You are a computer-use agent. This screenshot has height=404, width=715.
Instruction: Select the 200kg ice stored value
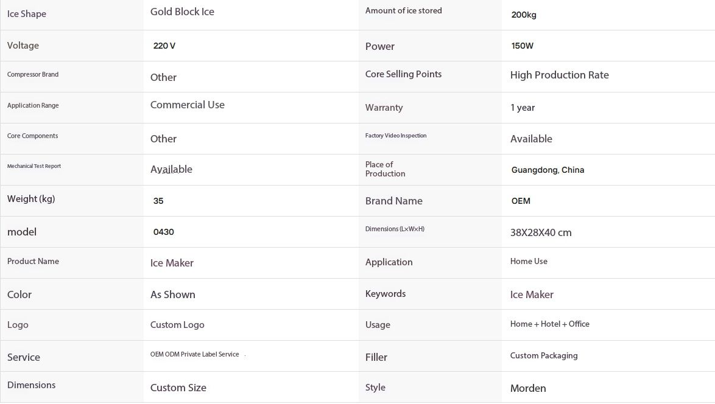point(524,15)
